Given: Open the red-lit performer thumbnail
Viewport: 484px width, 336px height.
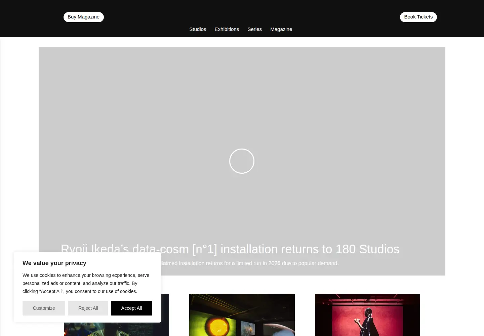Looking at the screenshot, I should point(367,315).
